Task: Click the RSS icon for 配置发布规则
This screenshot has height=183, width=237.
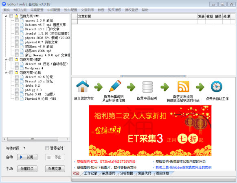Action: click(x=183, y=87)
